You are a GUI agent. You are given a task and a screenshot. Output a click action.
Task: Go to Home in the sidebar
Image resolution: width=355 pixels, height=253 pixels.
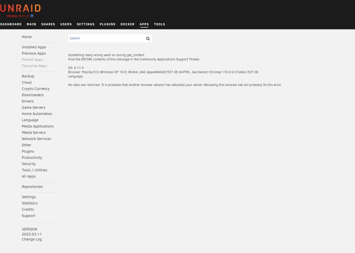point(27,37)
